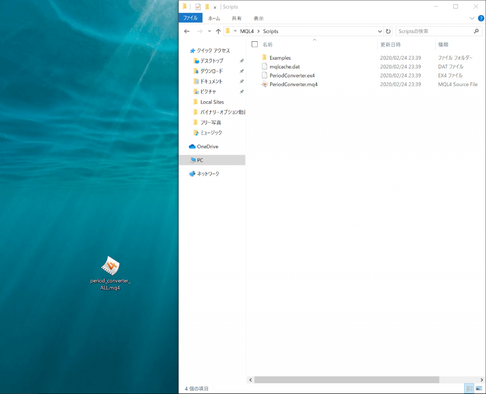Image resolution: width=486 pixels, height=394 pixels.
Task: Sort files by the 更新日時 column
Action: pyautogui.click(x=391, y=45)
